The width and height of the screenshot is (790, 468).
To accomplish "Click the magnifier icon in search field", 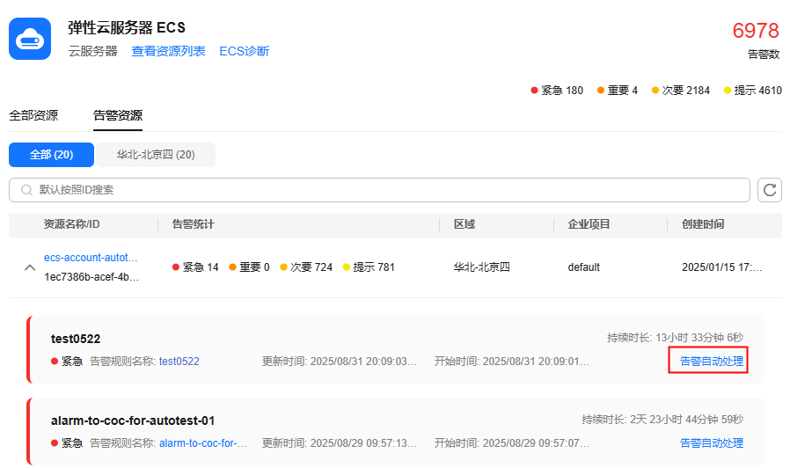I will pyautogui.click(x=26, y=190).
